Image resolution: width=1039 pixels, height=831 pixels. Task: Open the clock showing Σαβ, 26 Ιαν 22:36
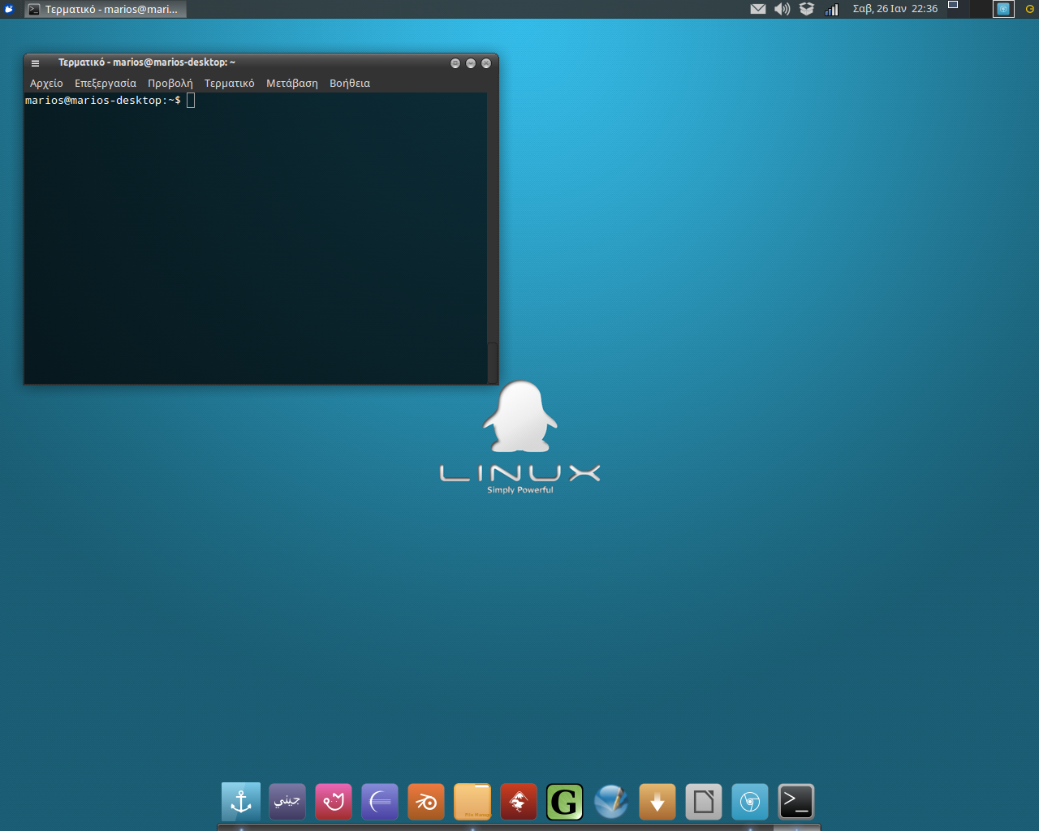coord(895,9)
